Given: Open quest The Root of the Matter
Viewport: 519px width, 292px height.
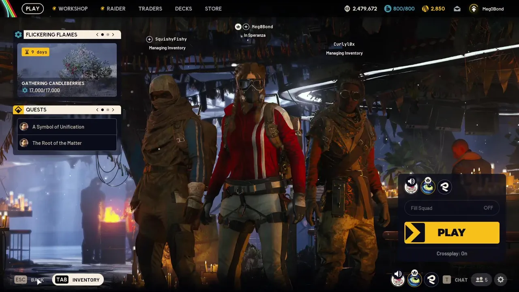Looking at the screenshot, I should click(66, 143).
